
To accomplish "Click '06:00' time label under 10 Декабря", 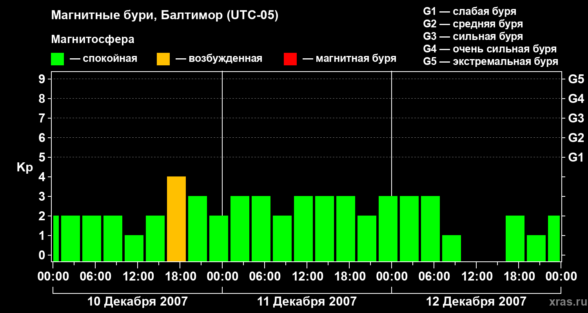I will click(95, 276).
